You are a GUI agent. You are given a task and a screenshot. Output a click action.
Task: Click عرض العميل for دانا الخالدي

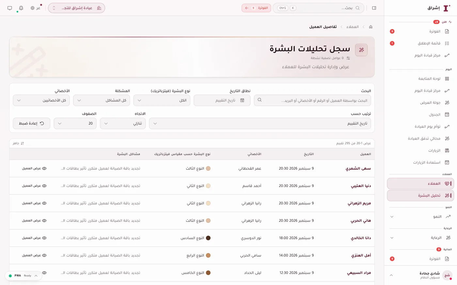click(x=34, y=238)
